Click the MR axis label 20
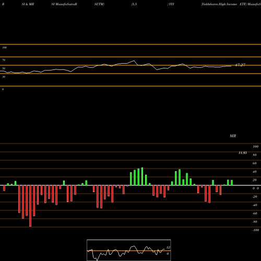 click(255, 180)
